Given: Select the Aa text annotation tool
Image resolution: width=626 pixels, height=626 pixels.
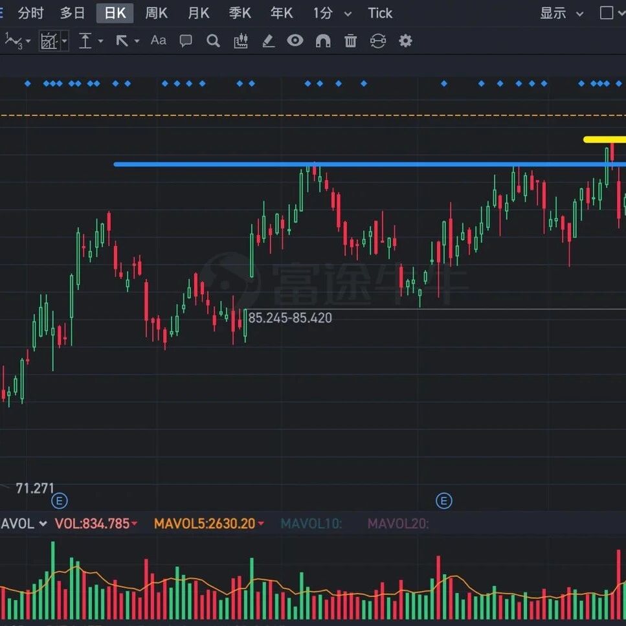Looking at the screenshot, I should click(158, 40).
